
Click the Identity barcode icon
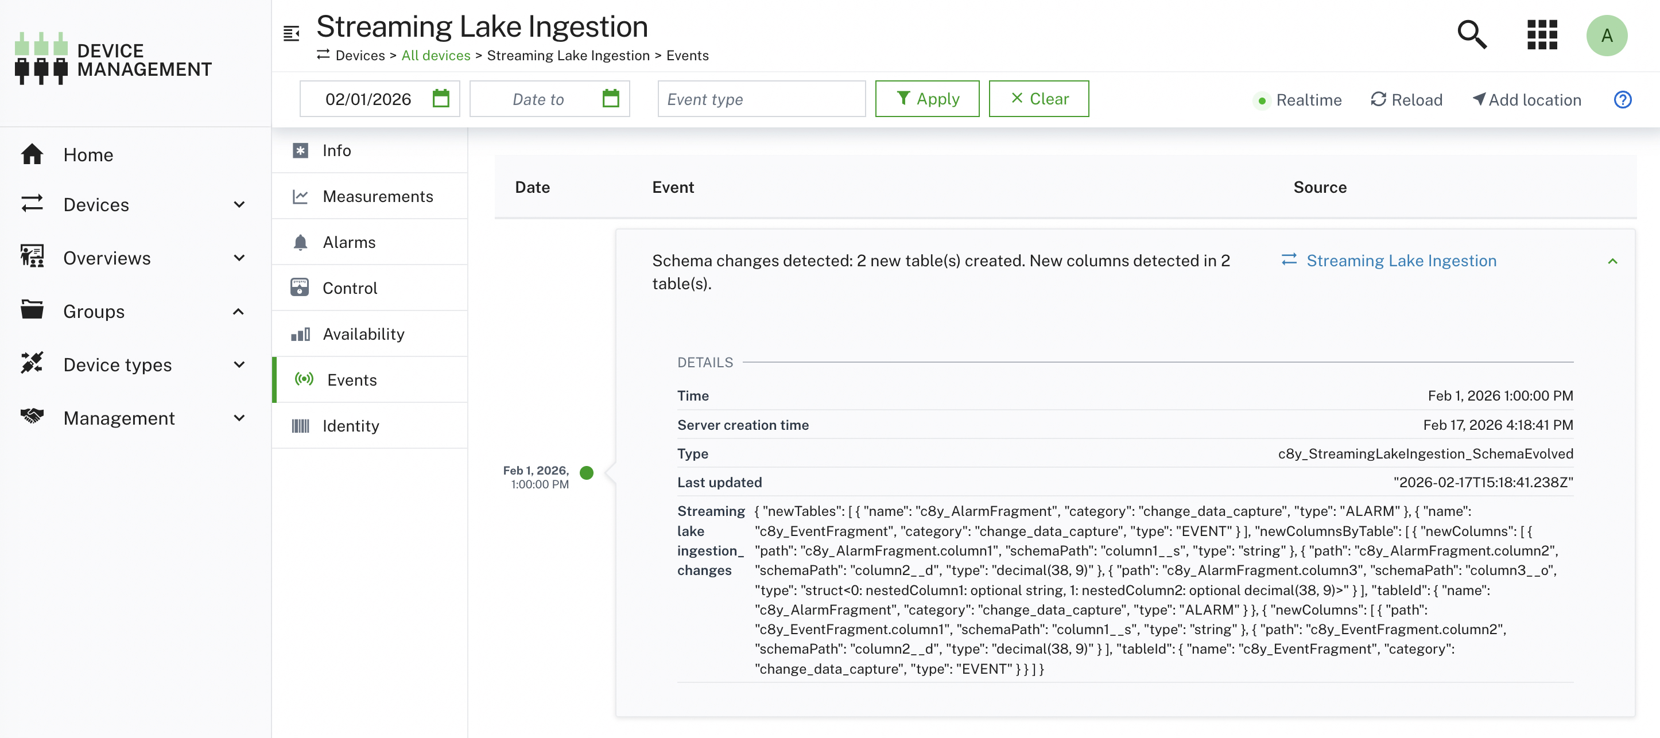pyautogui.click(x=300, y=425)
